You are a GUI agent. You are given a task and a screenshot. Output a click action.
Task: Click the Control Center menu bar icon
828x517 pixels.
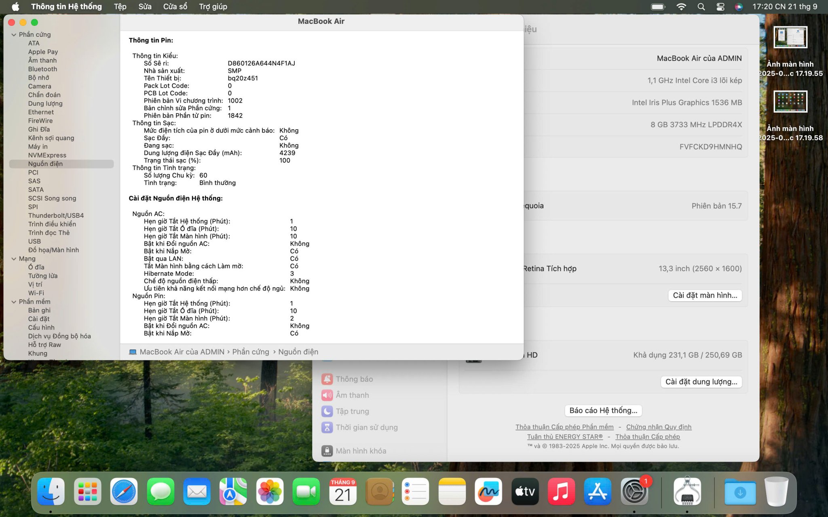[x=720, y=7]
